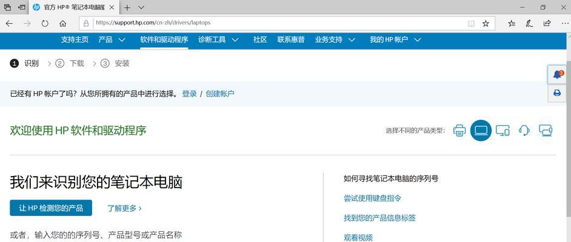Click the HP logo on browser tab
Image resolution: width=571 pixels, height=242 pixels.
click(36, 7)
